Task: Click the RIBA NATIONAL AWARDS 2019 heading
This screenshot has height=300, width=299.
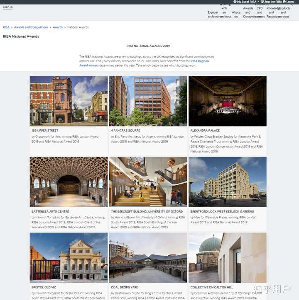Action: [148, 46]
